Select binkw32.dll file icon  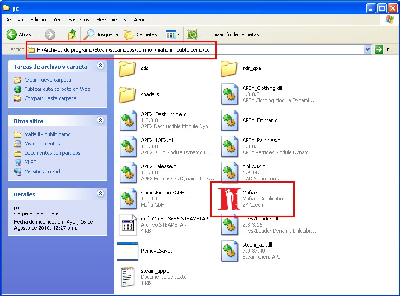pos(229,172)
